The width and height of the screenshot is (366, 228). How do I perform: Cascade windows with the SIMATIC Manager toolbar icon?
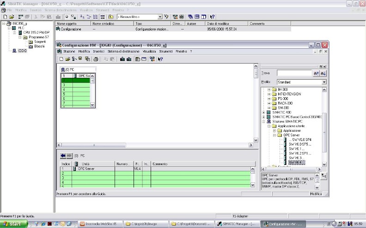[x=190, y=17]
